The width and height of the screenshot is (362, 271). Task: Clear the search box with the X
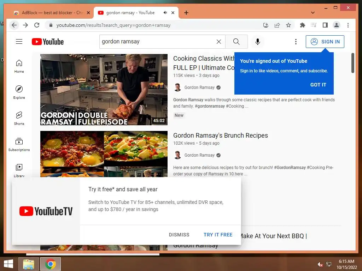(218, 42)
